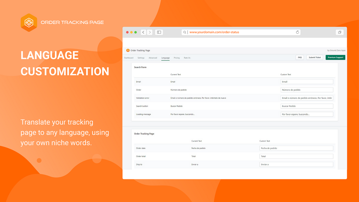359x202 pixels.
Task: Click the magnifier icon in the URL field
Action: click(x=185, y=32)
